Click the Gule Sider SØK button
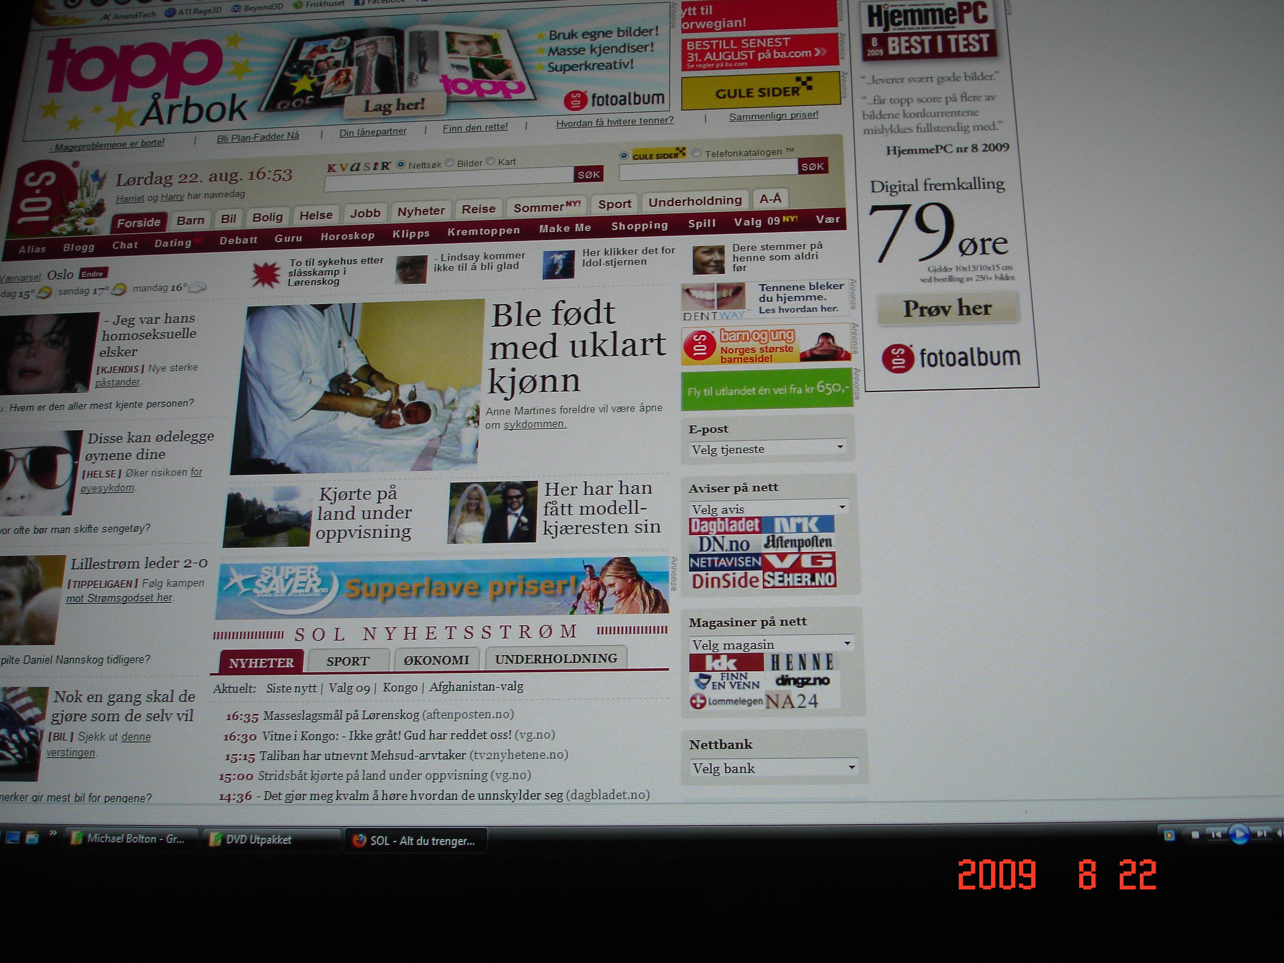This screenshot has height=963, width=1284. click(813, 167)
